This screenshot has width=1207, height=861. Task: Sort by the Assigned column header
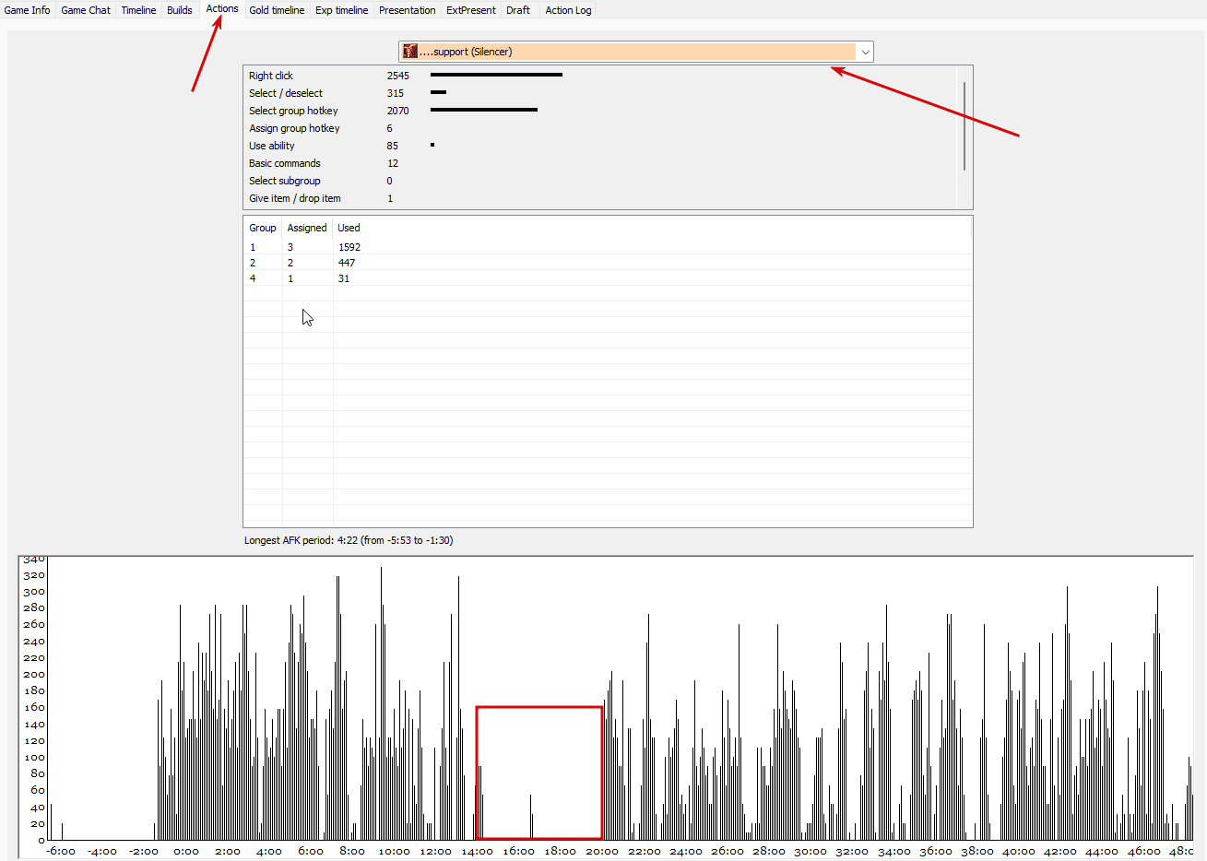tap(307, 228)
